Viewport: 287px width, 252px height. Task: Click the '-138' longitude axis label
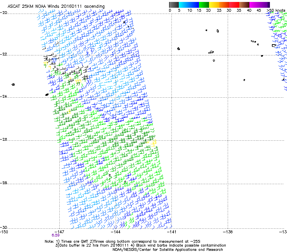(228, 232)
